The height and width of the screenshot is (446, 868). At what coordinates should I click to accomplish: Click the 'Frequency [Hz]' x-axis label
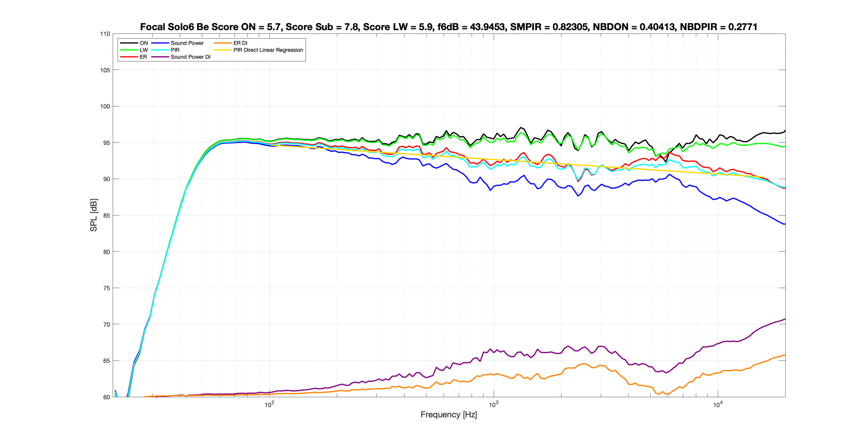click(449, 415)
